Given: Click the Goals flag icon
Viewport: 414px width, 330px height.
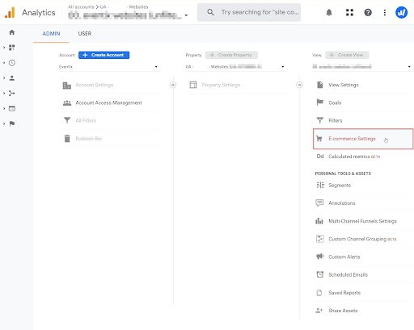Looking at the screenshot, I should tap(320, 102).
